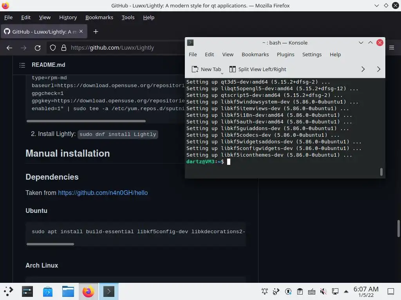The width and height of the screenshot is (401, 300).
Task: Expand hidden system tray icons arrow
Action: tap(346, 291)
